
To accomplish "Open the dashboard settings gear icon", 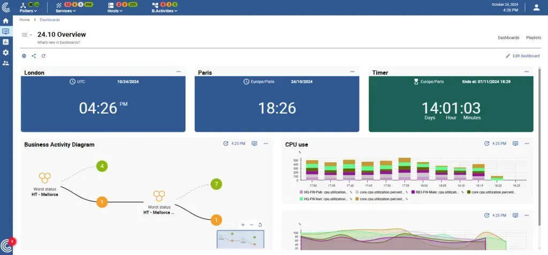I will pyautogui.click(x=24, y=55).
